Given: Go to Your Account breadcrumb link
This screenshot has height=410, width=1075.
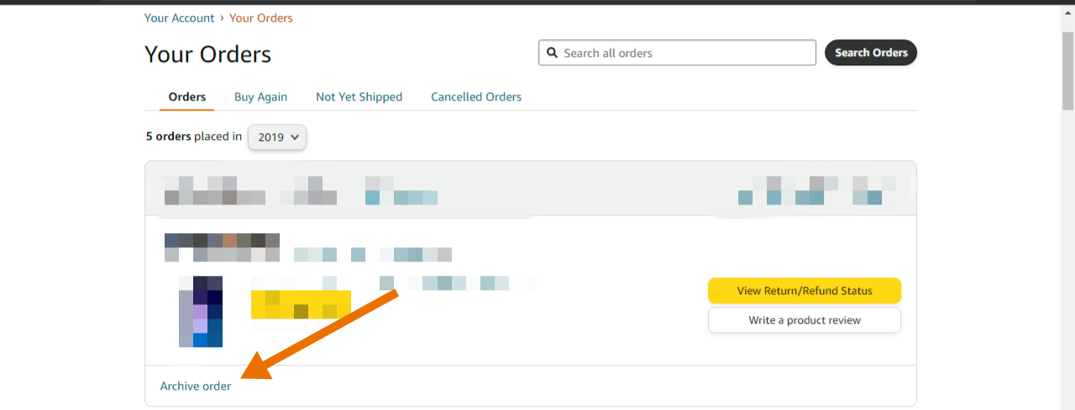Looking at the screenshot, I should tap(179, 18).
